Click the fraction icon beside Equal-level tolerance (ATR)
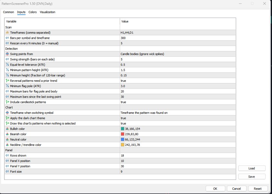 [x=7, y=65]
